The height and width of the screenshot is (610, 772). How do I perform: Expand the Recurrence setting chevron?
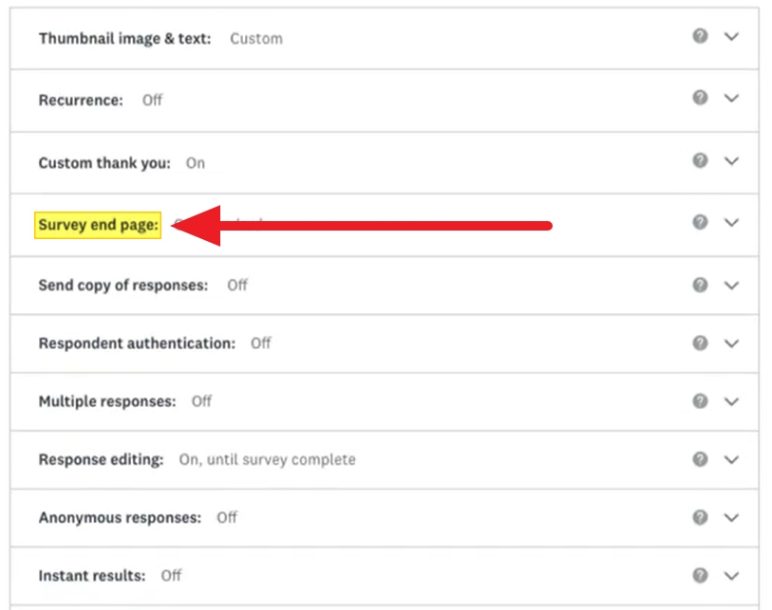coord(730,98)
